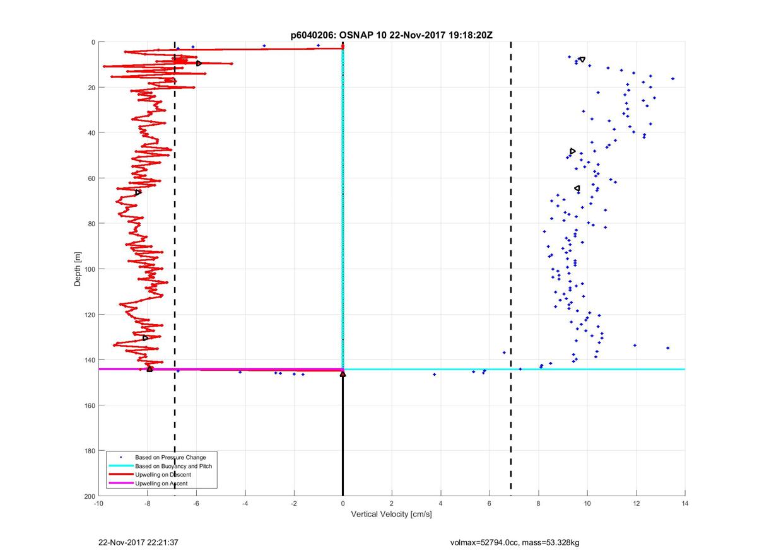The image size is (757, 558).
Task: Click x-axis tick label "-8"
Action: pyautogui.click(x=148, y=504)
